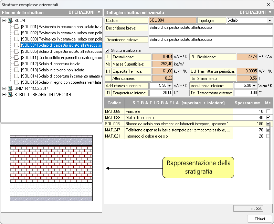Viewport: 274px width, 224px height.
Task: Click the document icon beside SOL.013
Action: (17, 70)
